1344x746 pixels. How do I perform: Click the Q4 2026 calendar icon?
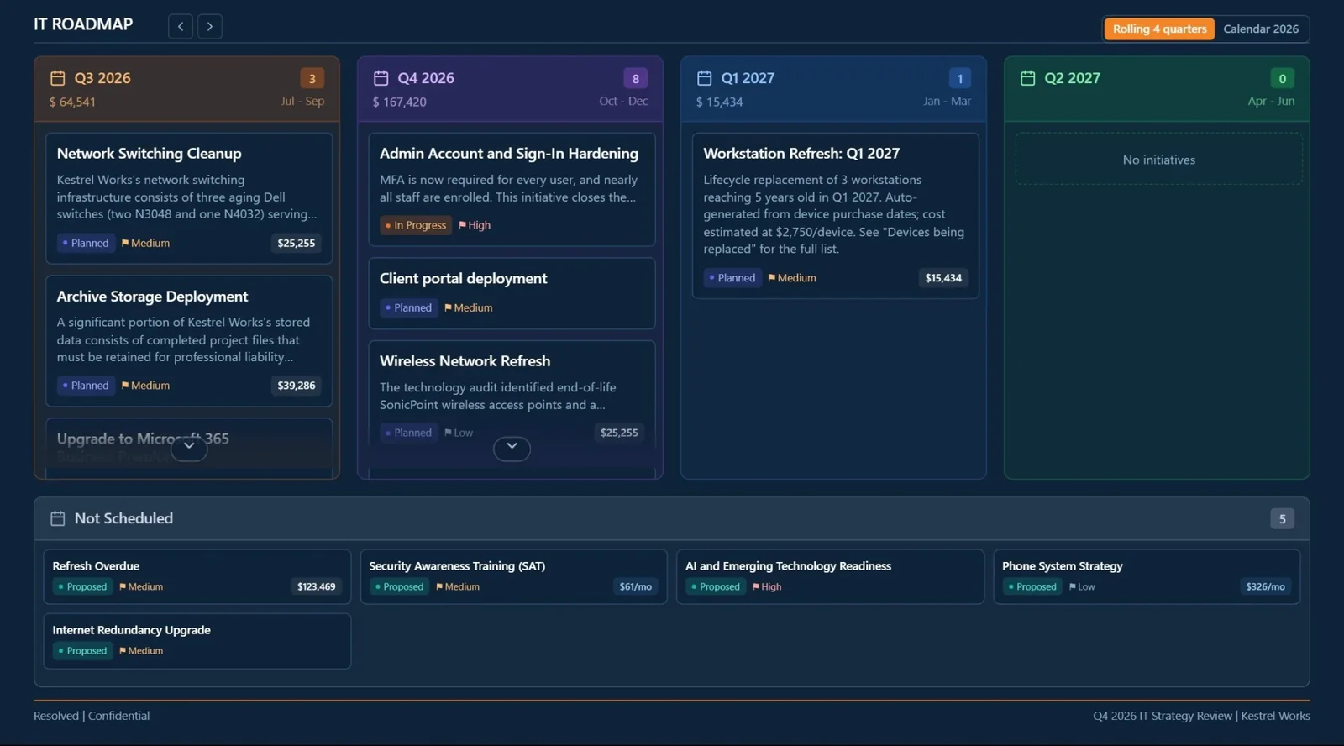tap(381, 78)
